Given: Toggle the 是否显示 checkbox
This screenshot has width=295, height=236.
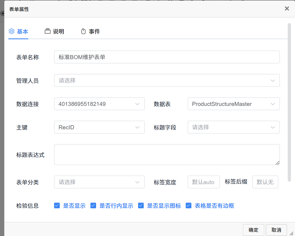Looking at the screenshot, I should (57, 206).
